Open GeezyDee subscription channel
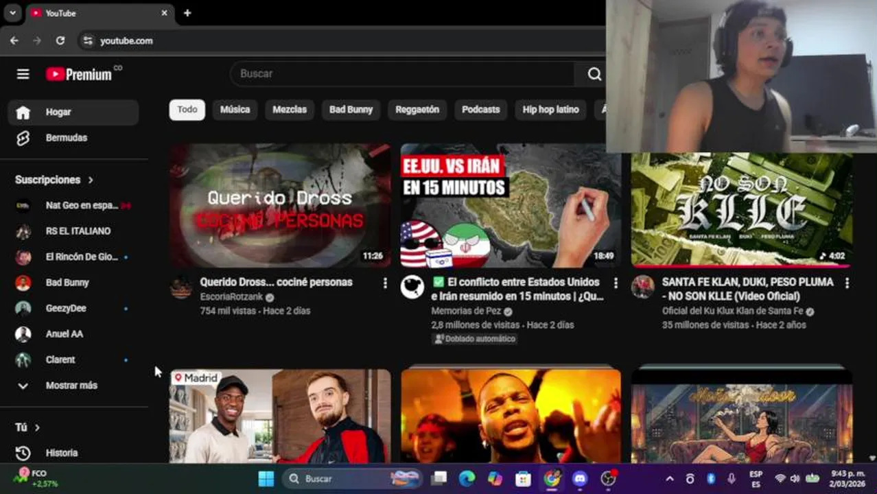The height and width of the screenshot is (494, 877). click(x=73, y=309)
